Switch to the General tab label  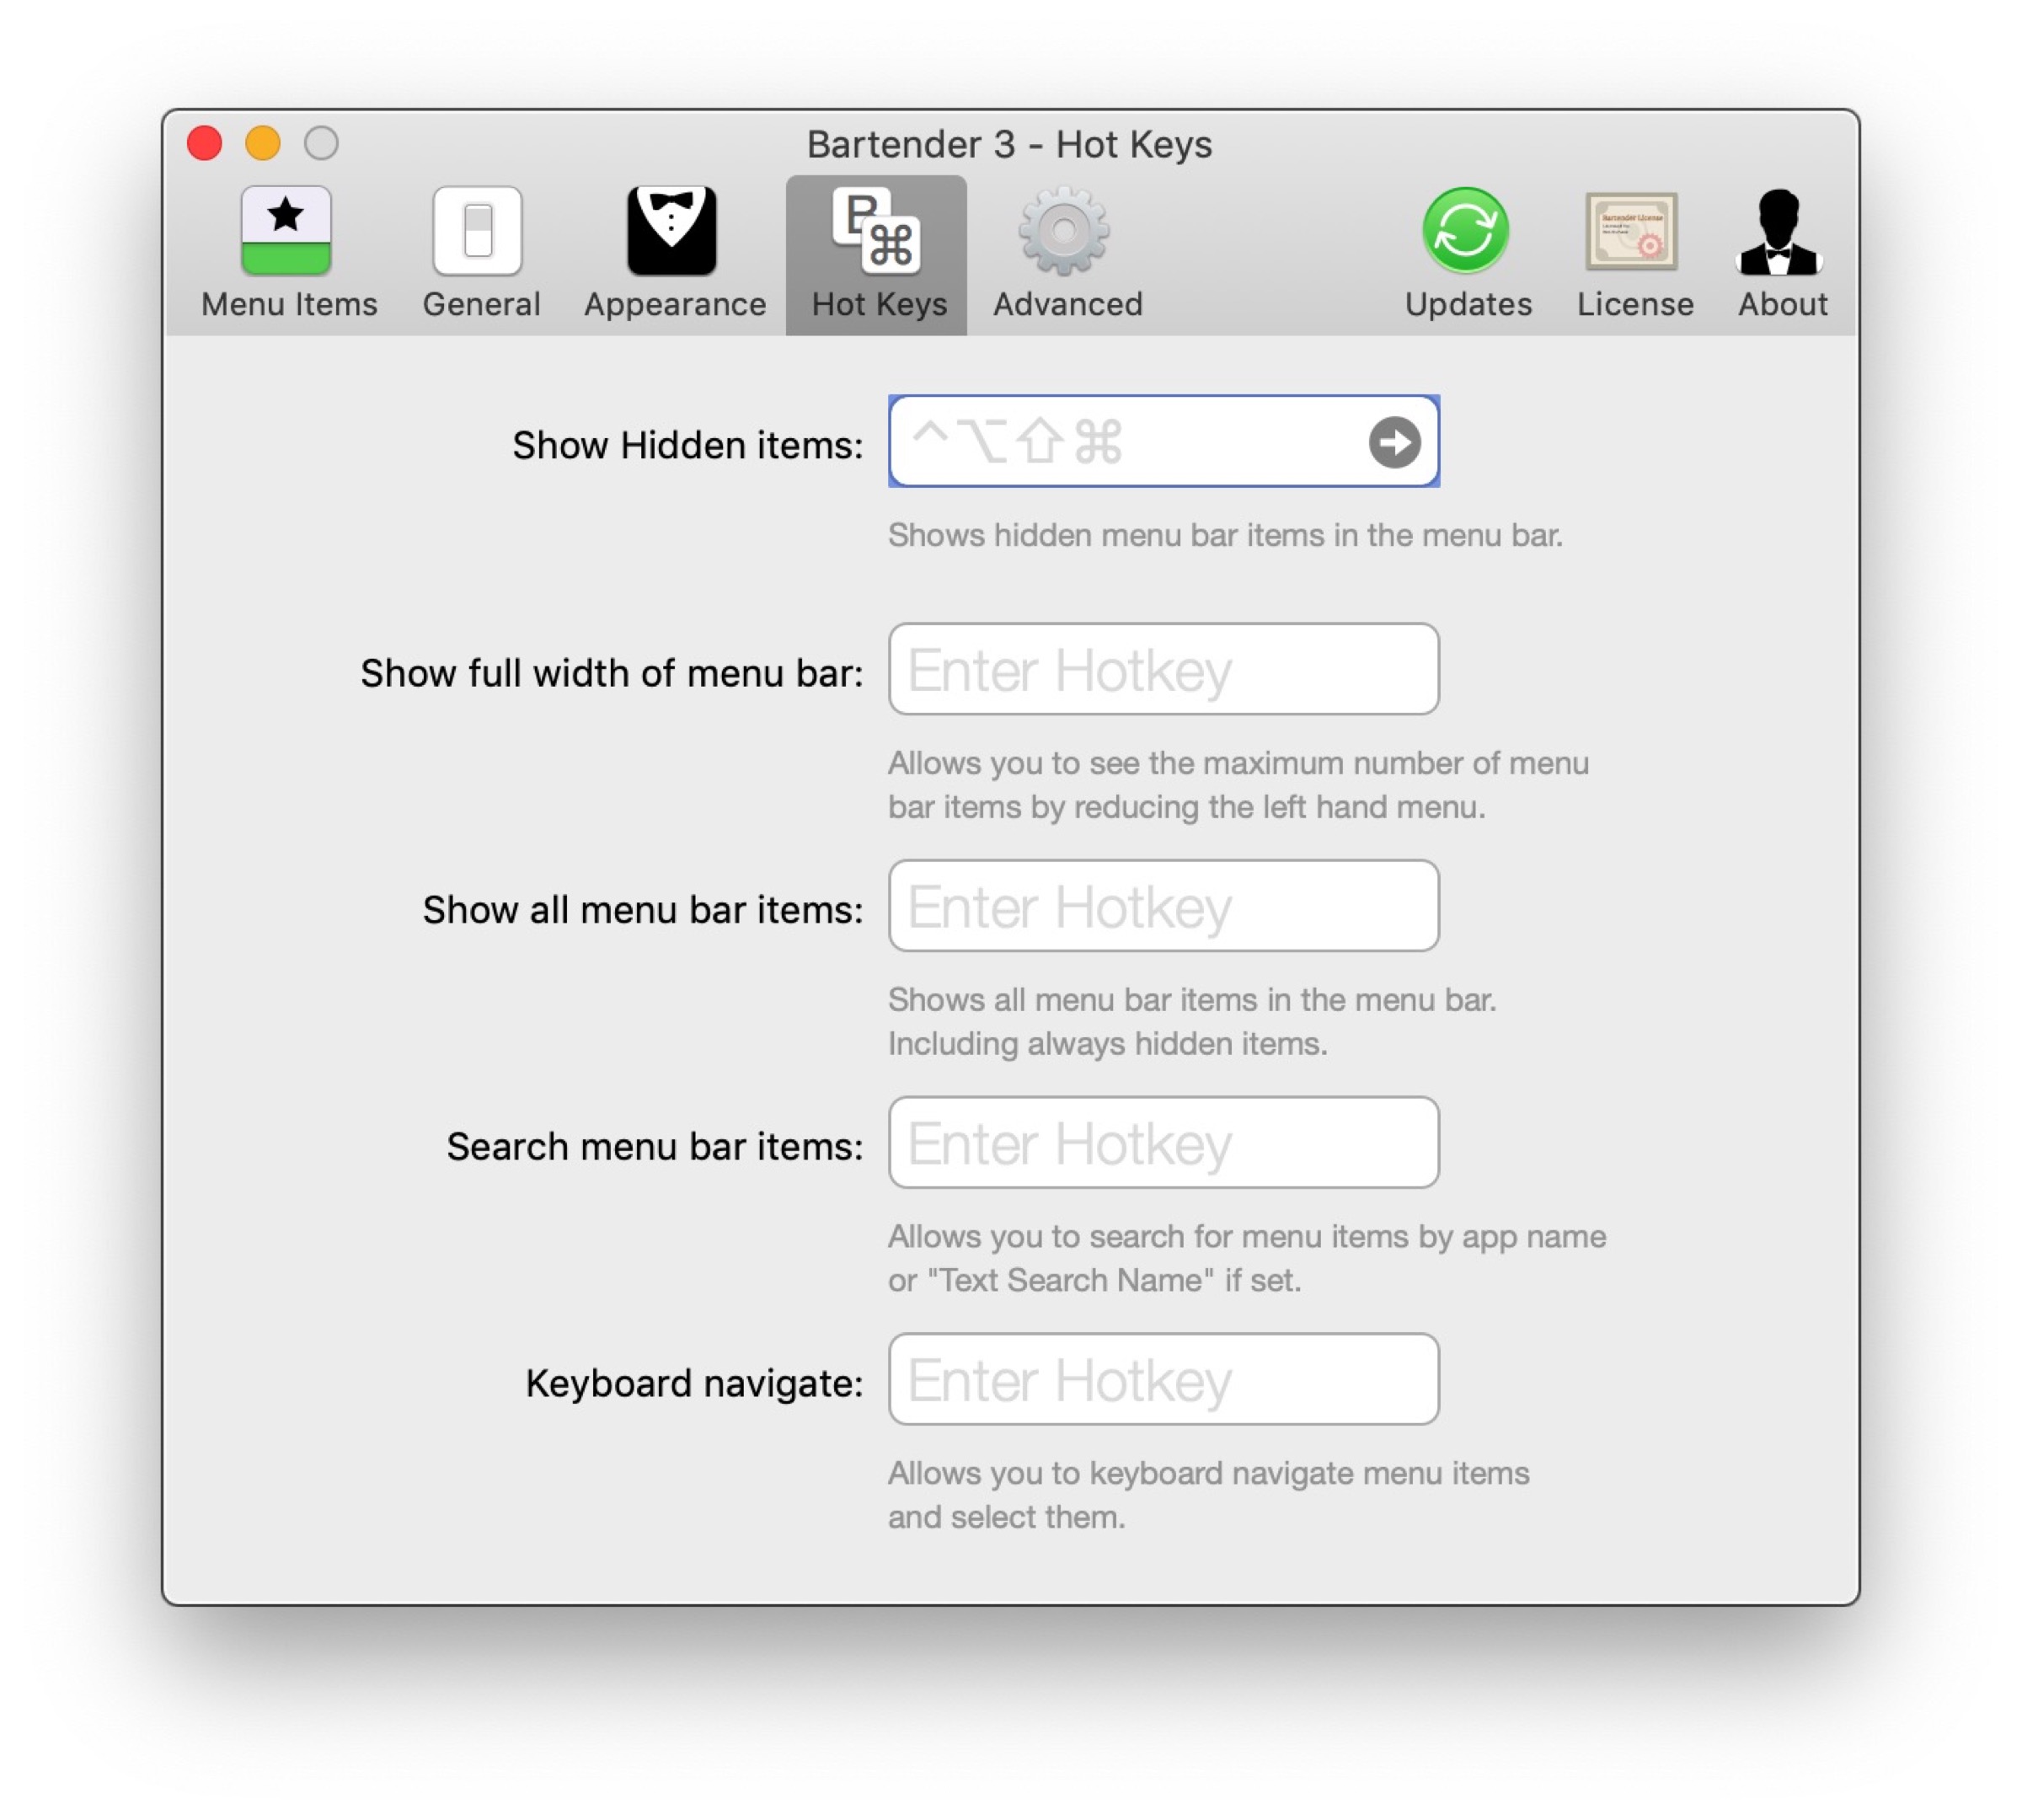481,304
